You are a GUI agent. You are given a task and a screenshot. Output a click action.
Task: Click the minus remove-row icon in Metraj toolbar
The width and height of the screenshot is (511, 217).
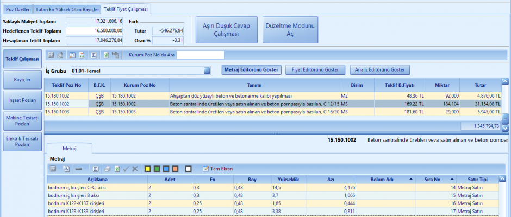79,169
